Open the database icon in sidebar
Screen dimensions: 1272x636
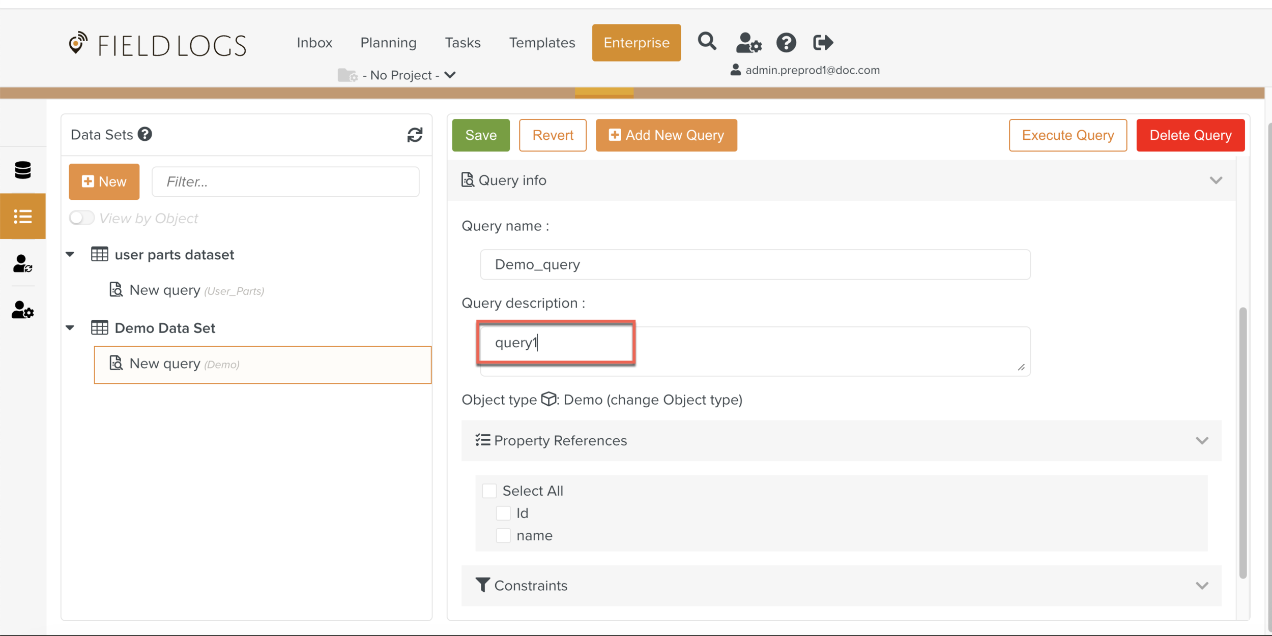(23, 170)
